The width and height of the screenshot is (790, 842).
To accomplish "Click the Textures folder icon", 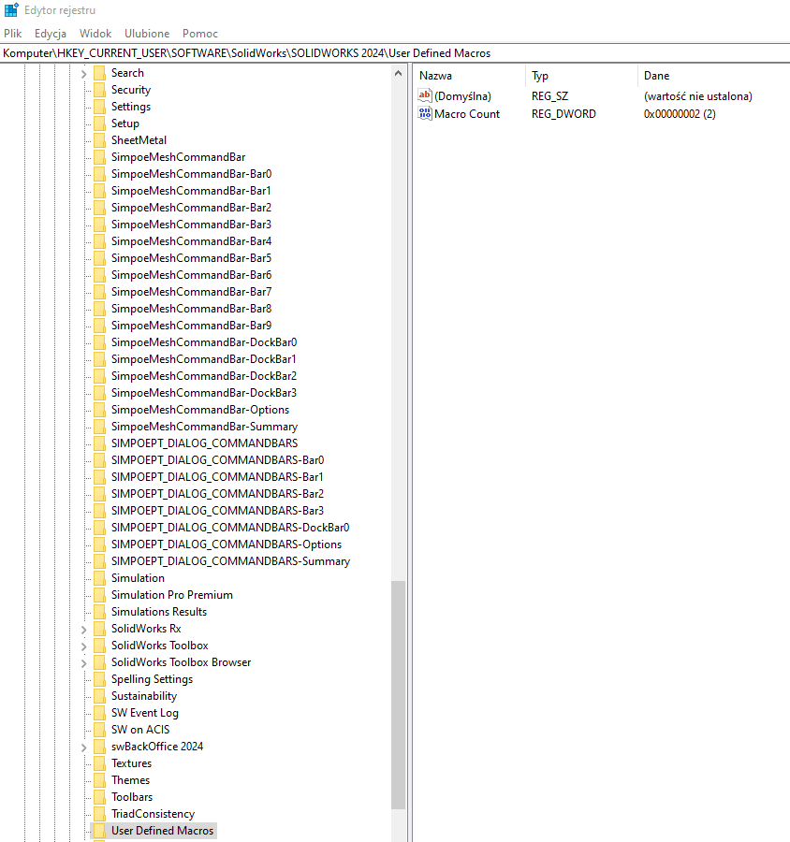I will [x=99, y=763].
